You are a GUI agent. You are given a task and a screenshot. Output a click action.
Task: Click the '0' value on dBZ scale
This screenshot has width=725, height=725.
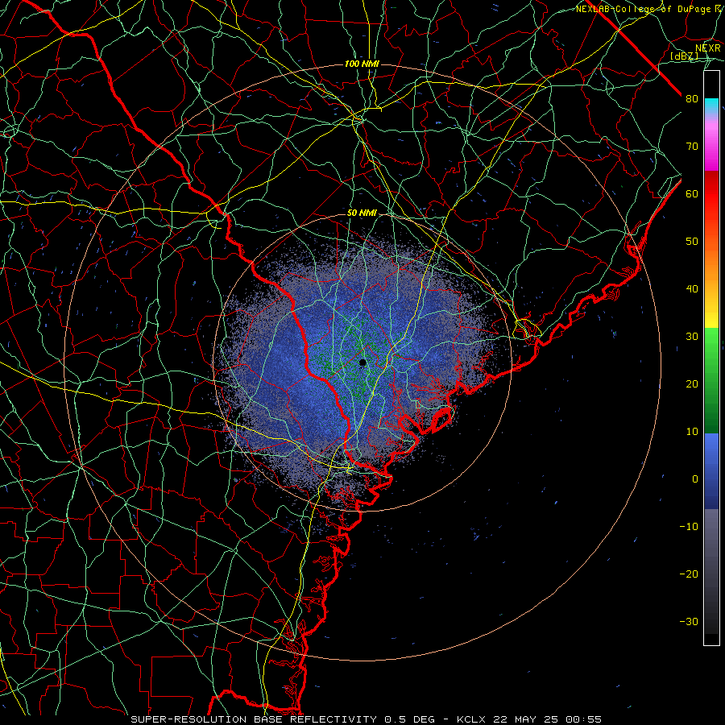coord(695,479)
